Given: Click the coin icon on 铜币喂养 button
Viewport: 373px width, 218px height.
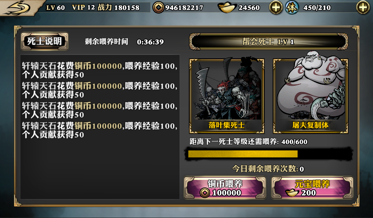Looking at the screenshot, I should point(205,193).
